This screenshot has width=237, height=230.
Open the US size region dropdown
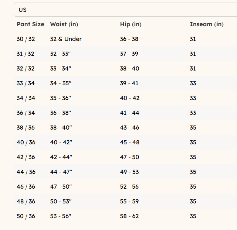point(125,10)
